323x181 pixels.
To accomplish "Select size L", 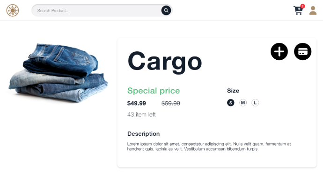I will pos(255,103).
